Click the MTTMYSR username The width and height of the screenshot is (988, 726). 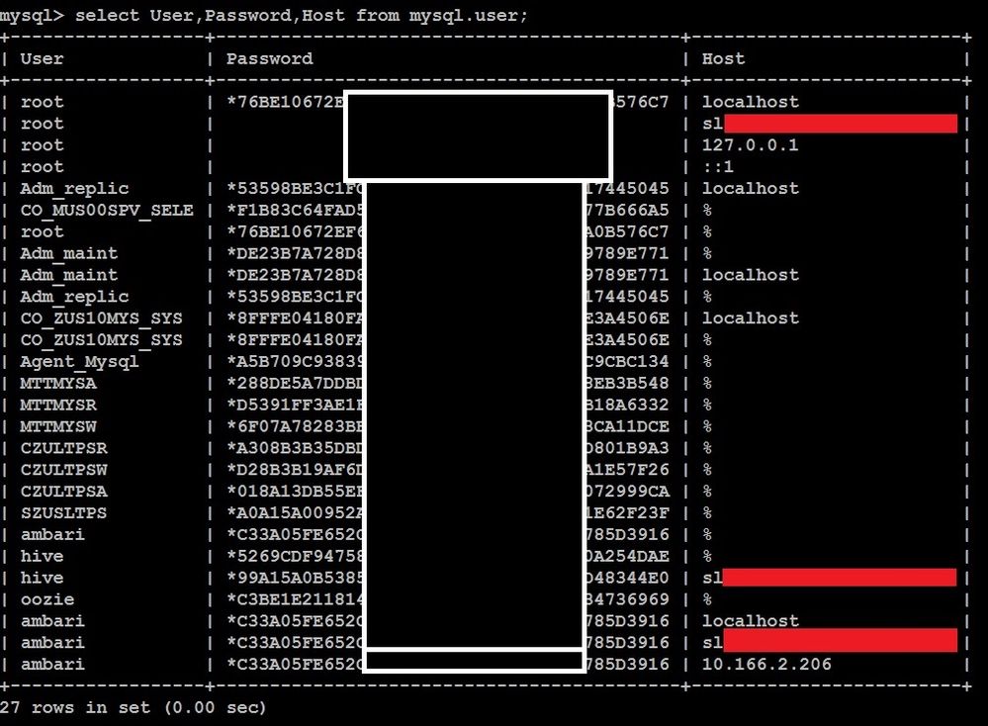(x=58, y=405)
